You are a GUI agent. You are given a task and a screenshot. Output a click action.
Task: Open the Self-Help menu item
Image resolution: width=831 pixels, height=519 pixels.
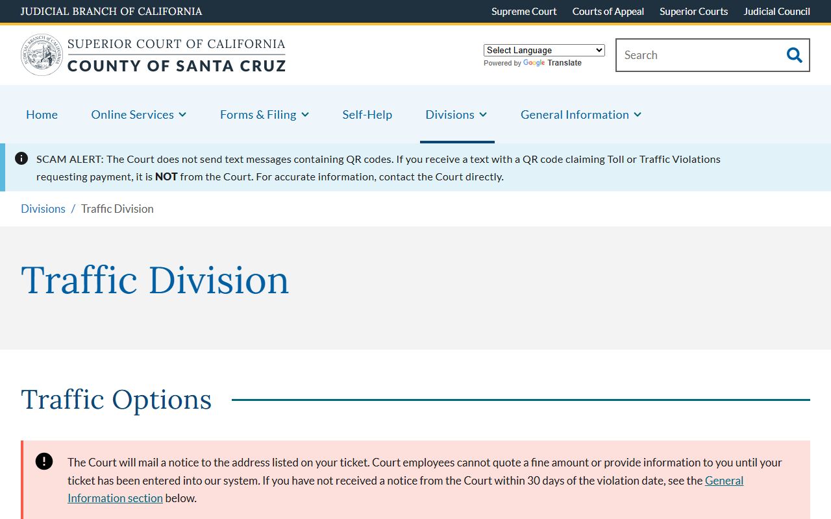point(367,114)
